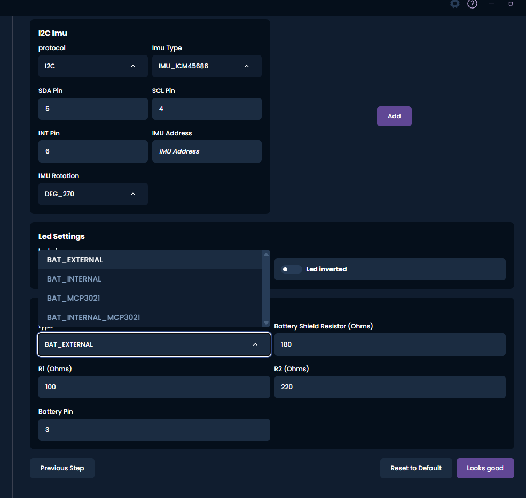Click the Add button
This screenshot has height=498, width=526.
click(x=394, y=116)
